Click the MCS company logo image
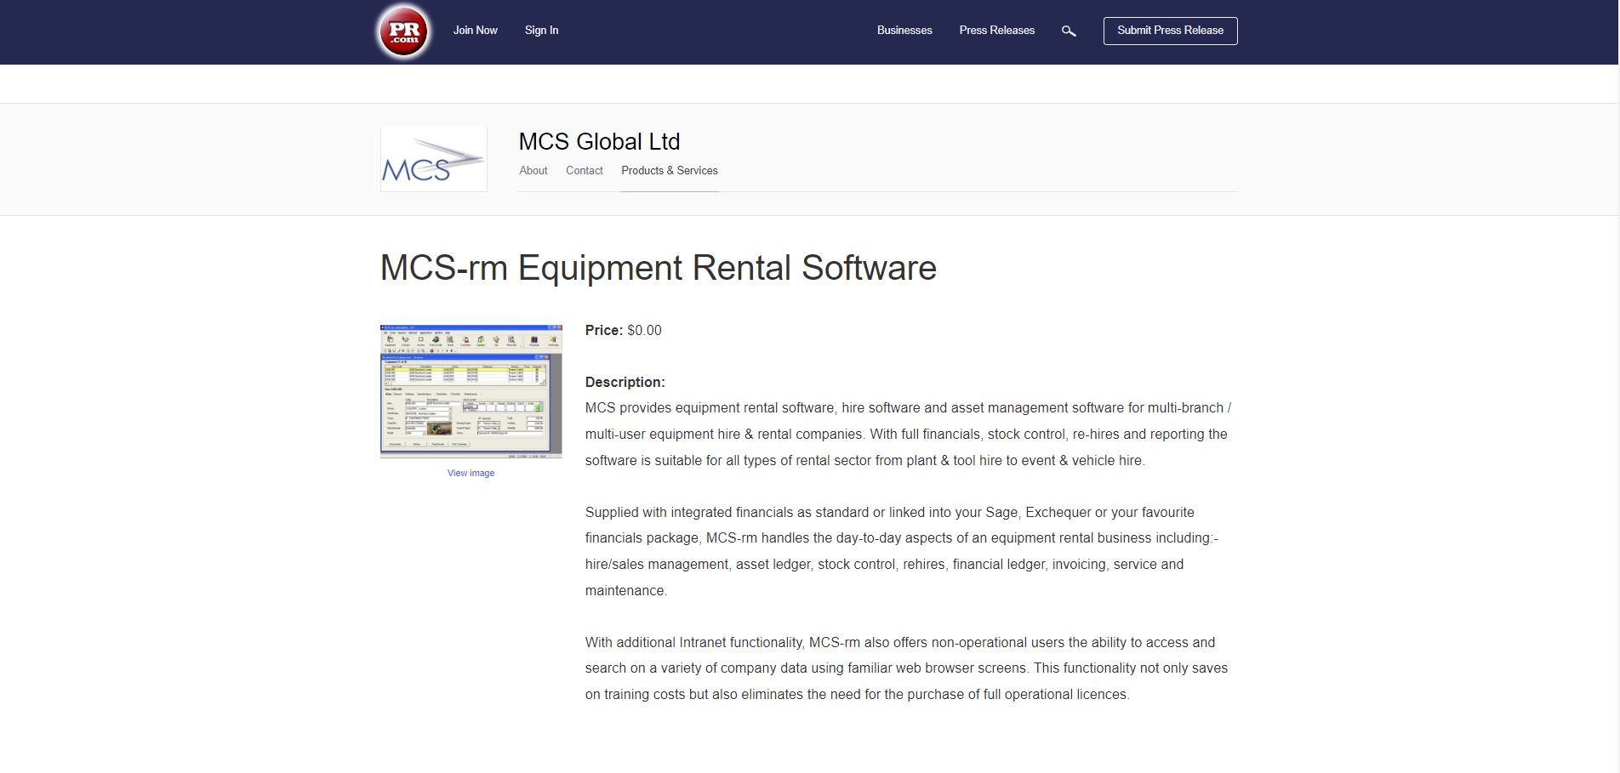 click(433, 158)
